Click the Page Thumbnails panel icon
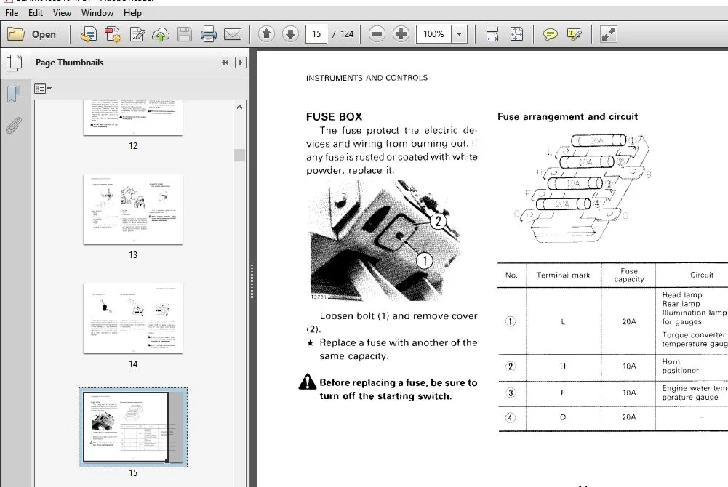The image size is (728, 487). coord(14,63)
